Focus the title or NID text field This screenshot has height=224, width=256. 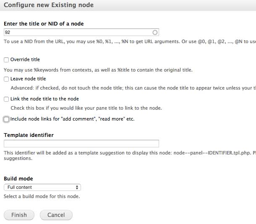78,32
